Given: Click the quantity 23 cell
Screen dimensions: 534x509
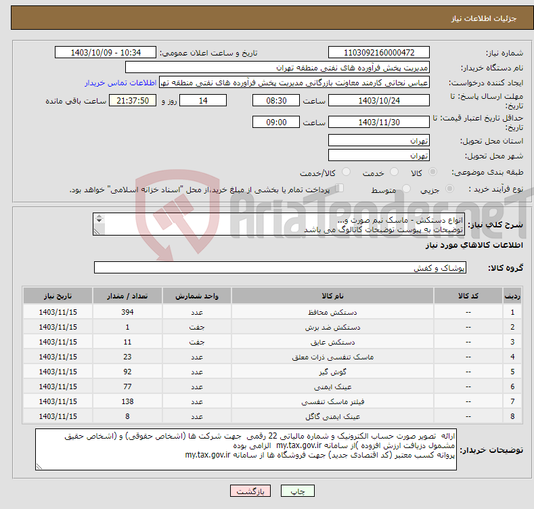Looking at the screenshot, I should click(127, 357).
